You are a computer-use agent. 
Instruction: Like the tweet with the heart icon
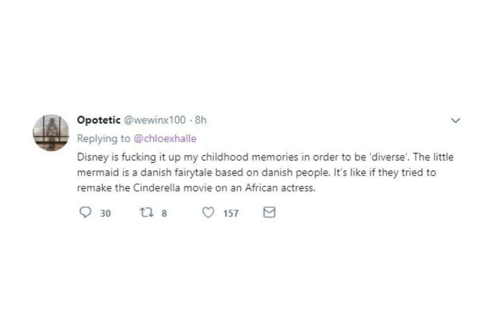[x=209, y=213]
